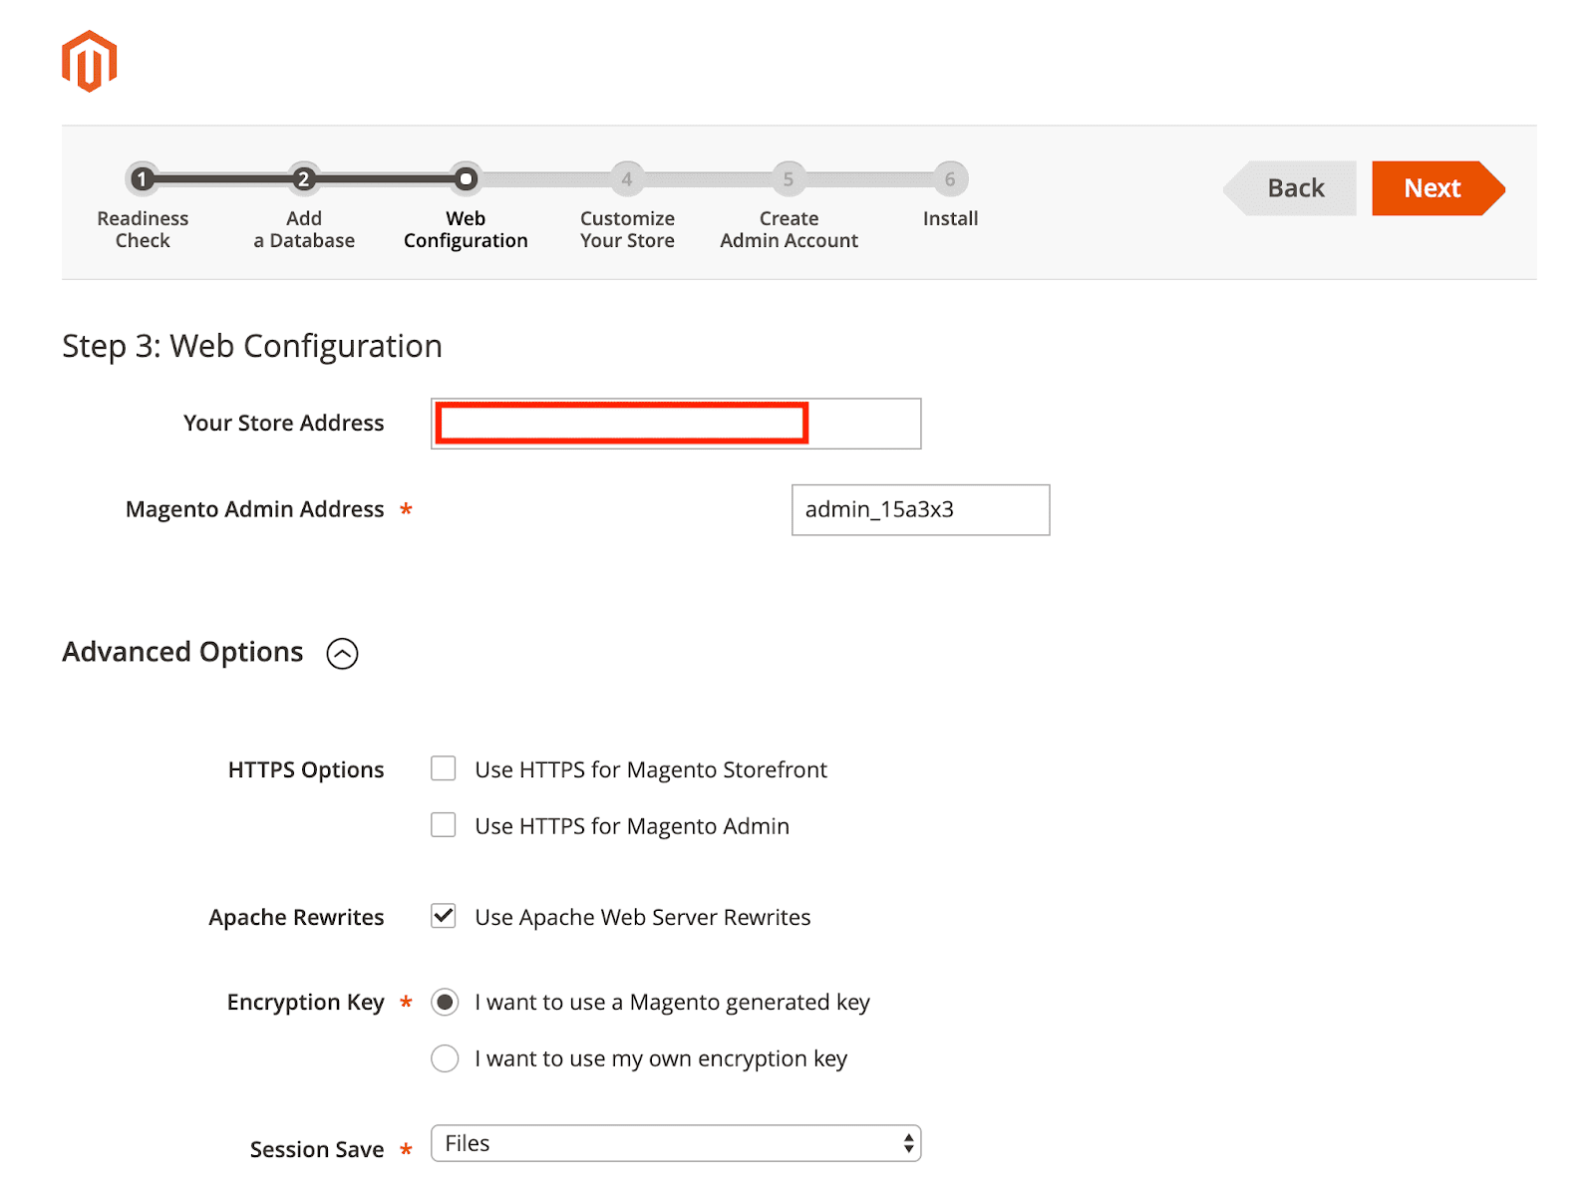
Task: Select step 2 Add a Database circle
Action: point(304,179)
